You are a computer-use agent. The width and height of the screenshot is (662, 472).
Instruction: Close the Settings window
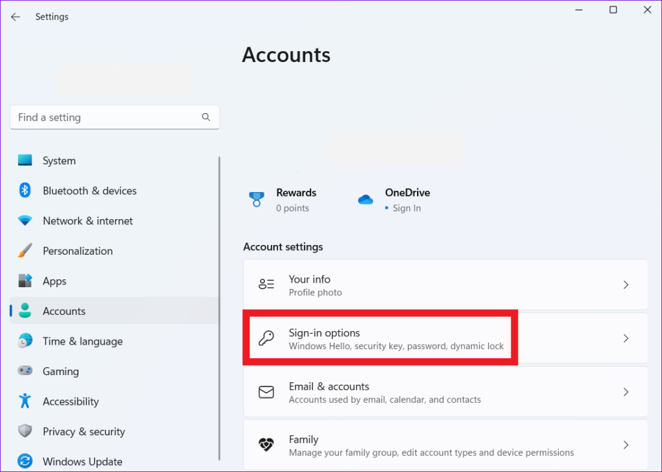(x=647, y=10)
